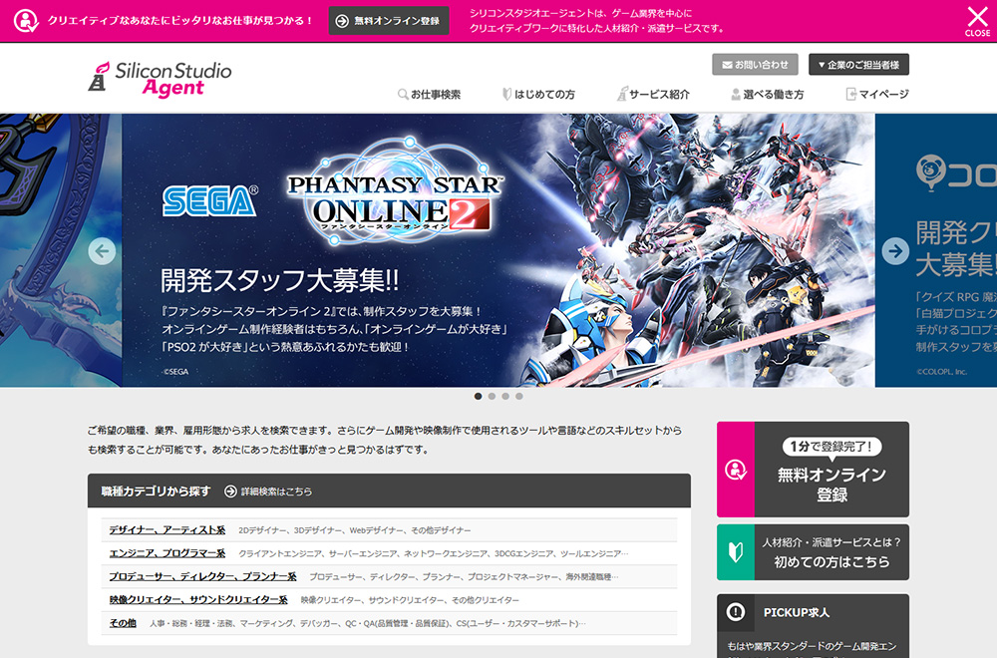The image size is (997, 658).
Task: Click the lighthouse icon beside サービス紹介
Action: 622,94
